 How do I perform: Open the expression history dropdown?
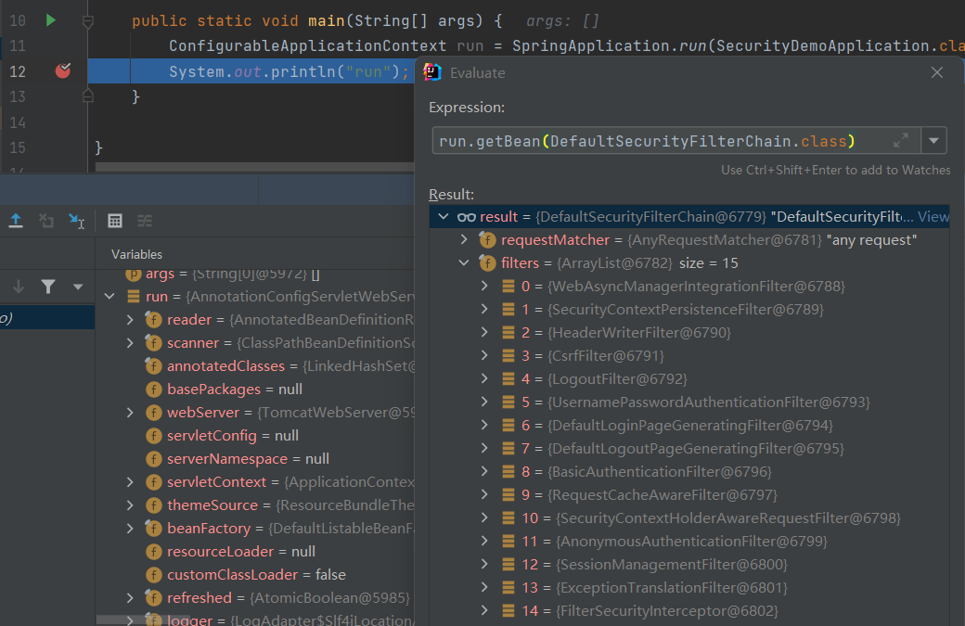click(933, 141)
